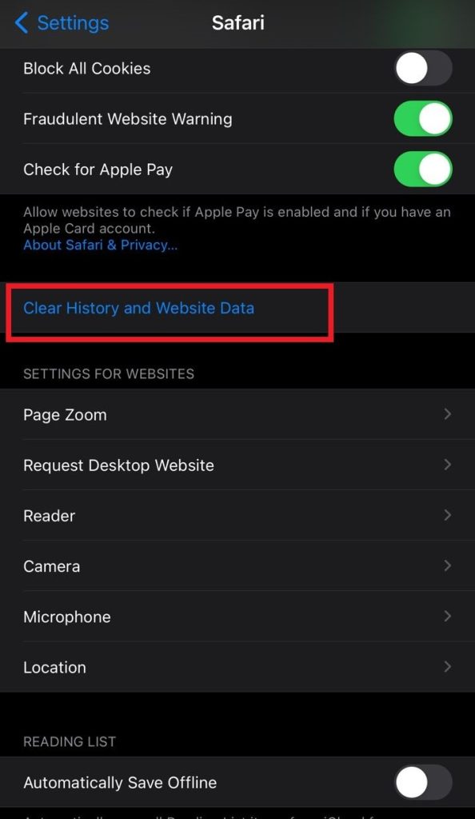Tap chevron next to Request Desktop Website
This screenshot has width=475, height=819.
pyautogui.click(x=447, y=465)
